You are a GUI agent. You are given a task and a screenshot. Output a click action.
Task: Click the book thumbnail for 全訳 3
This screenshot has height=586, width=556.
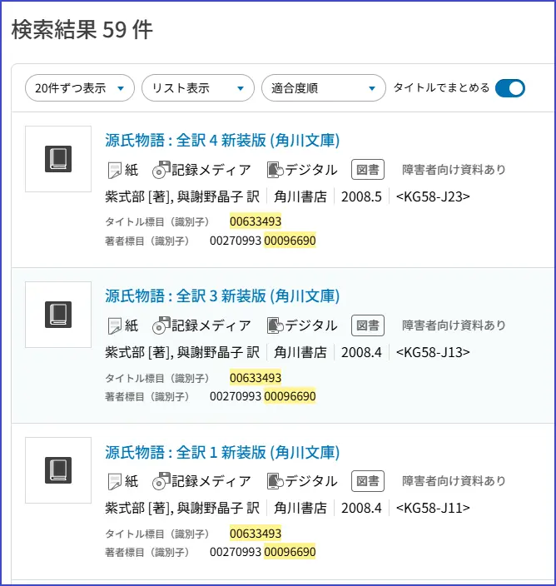pos(58,315)
